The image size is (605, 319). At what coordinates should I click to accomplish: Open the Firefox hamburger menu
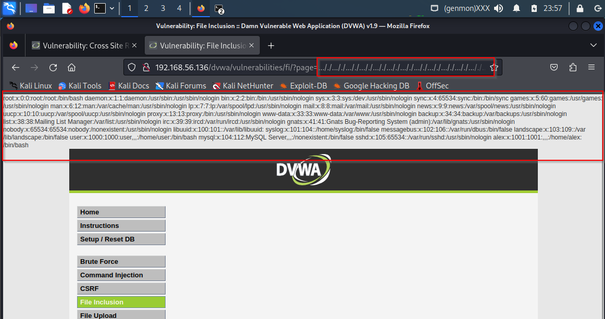coord(591,68)
